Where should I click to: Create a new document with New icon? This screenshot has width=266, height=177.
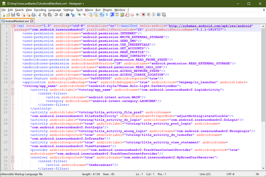click(3, 15)
